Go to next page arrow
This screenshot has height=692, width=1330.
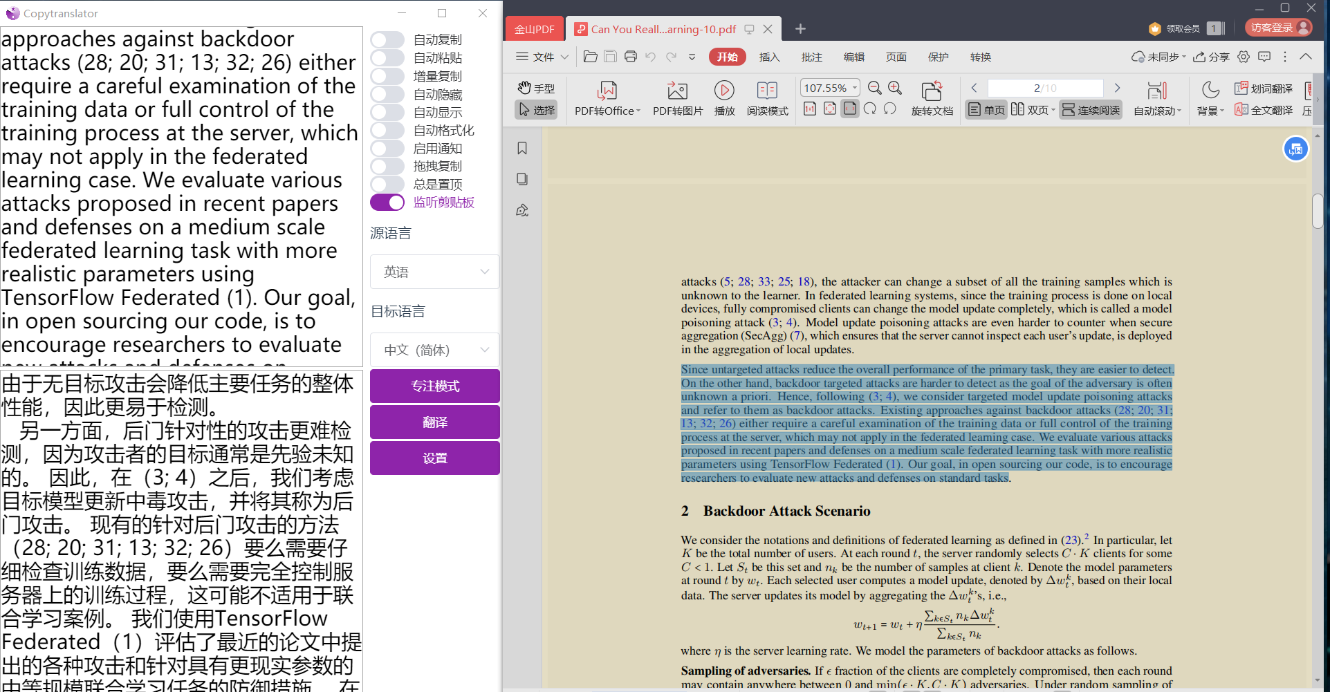coord(1117,88)
